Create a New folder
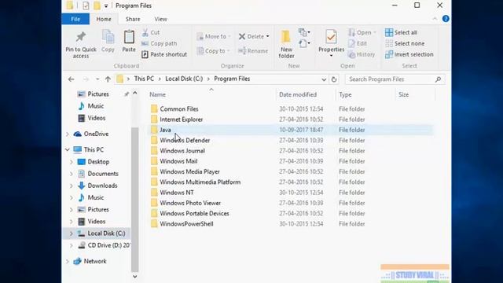 286,44
